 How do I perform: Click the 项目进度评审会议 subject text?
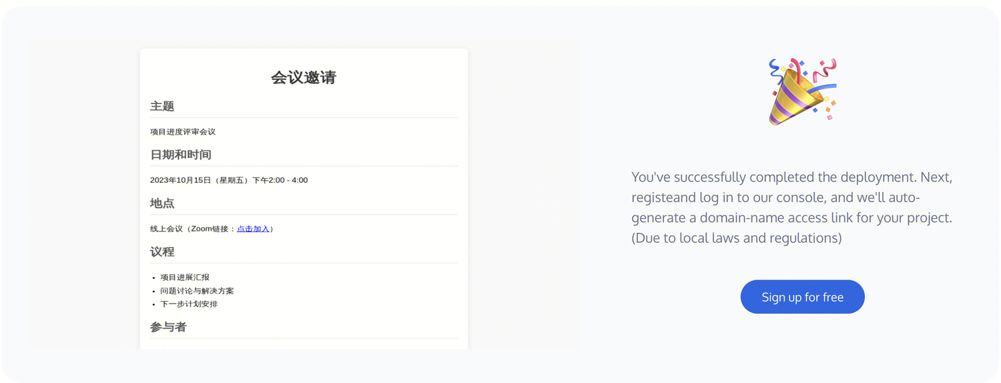tap(183, 132)
